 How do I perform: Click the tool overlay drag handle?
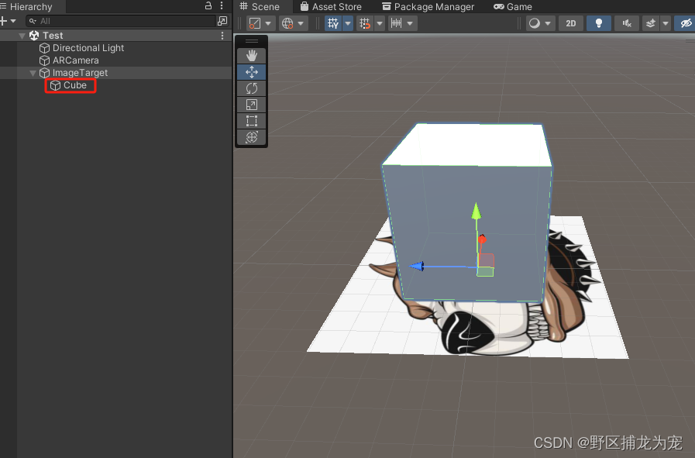[x=251, y=41]
